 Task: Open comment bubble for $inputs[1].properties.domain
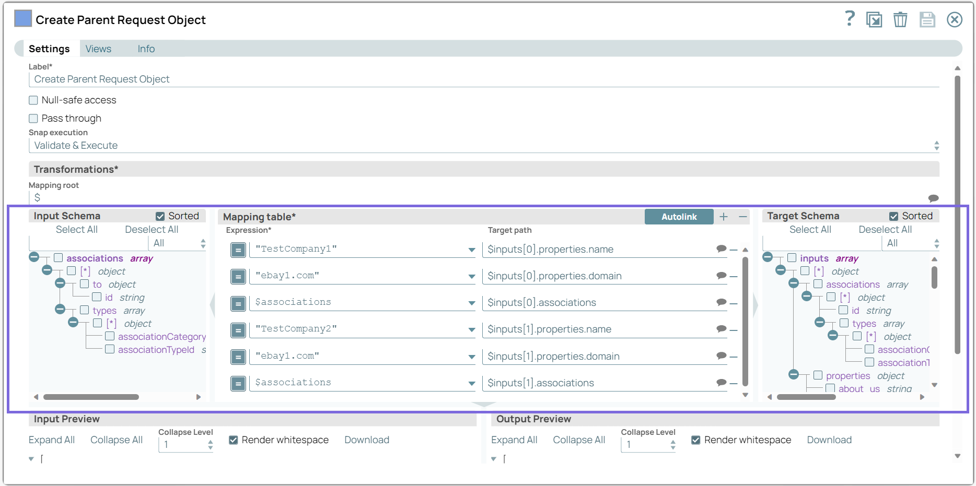(x=722, y=356)
